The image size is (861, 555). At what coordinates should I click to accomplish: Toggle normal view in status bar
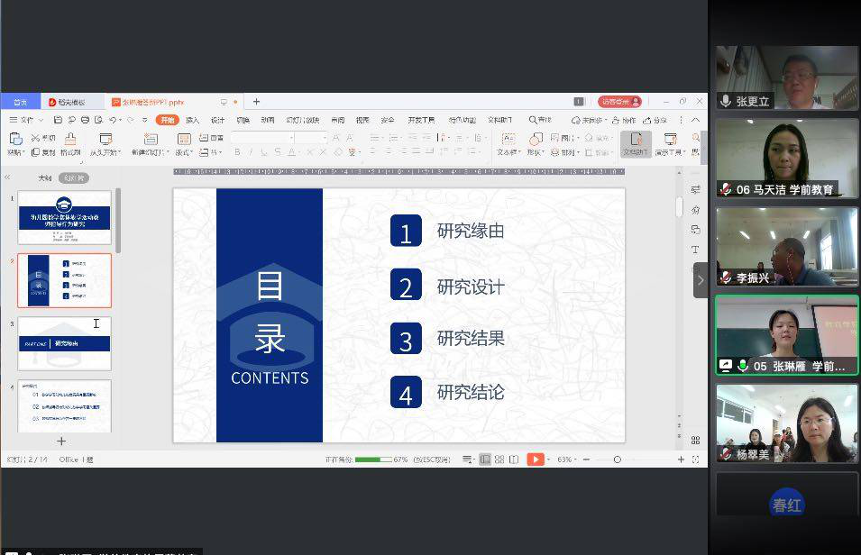click(x=485, y=459)
